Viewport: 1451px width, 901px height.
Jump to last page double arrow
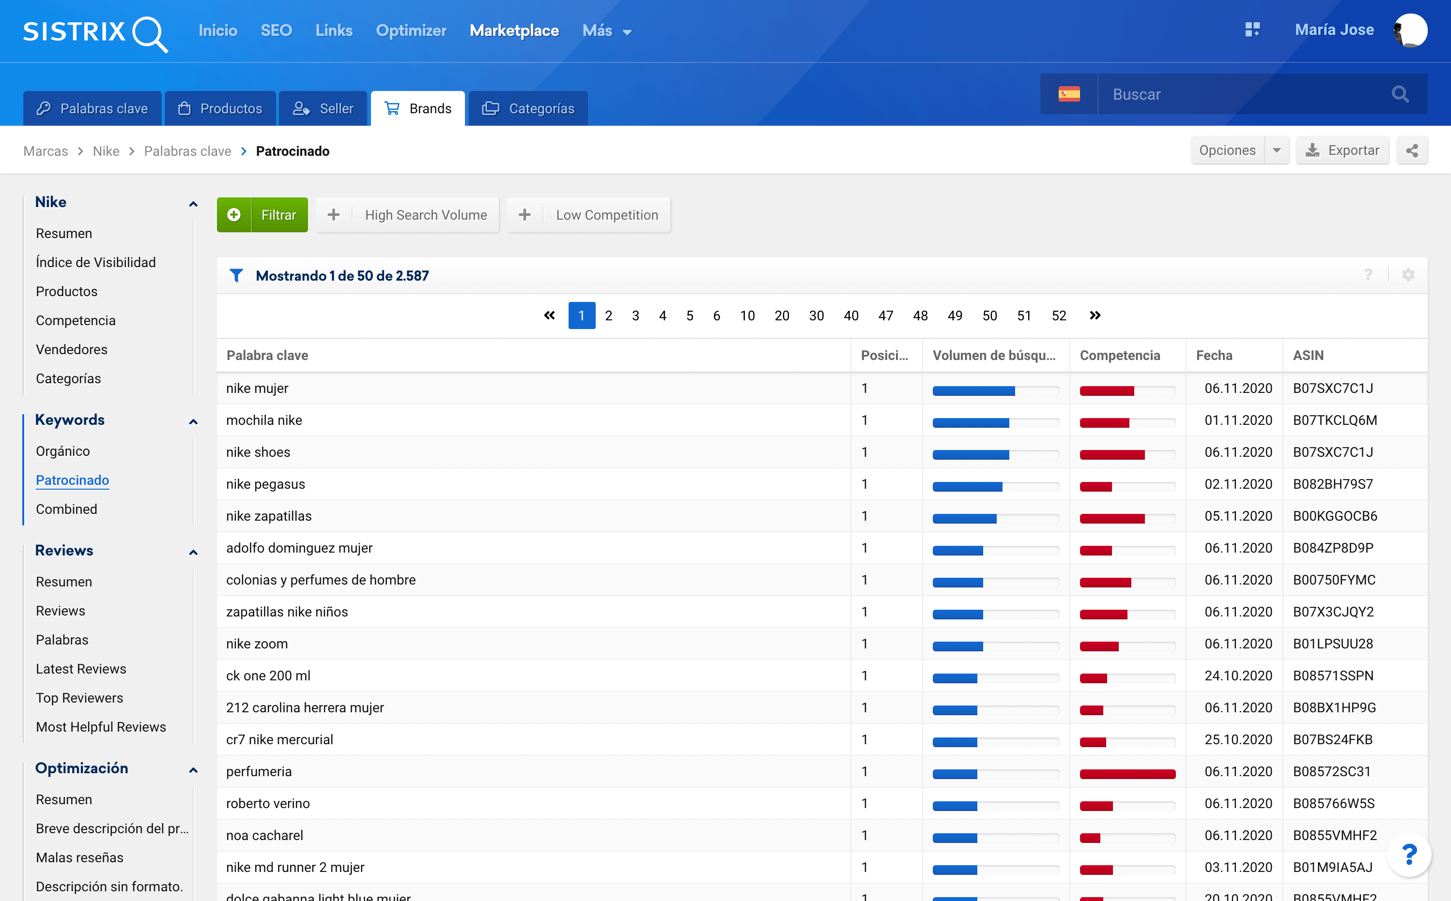pyautogui.click(x=1095, y=315)
